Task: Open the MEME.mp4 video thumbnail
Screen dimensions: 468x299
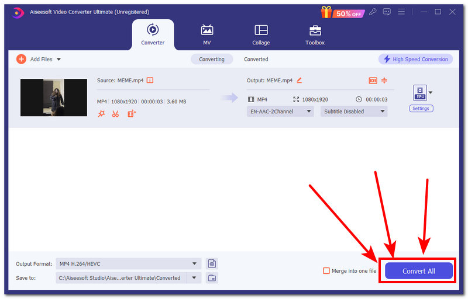Action: click(54, 98)
